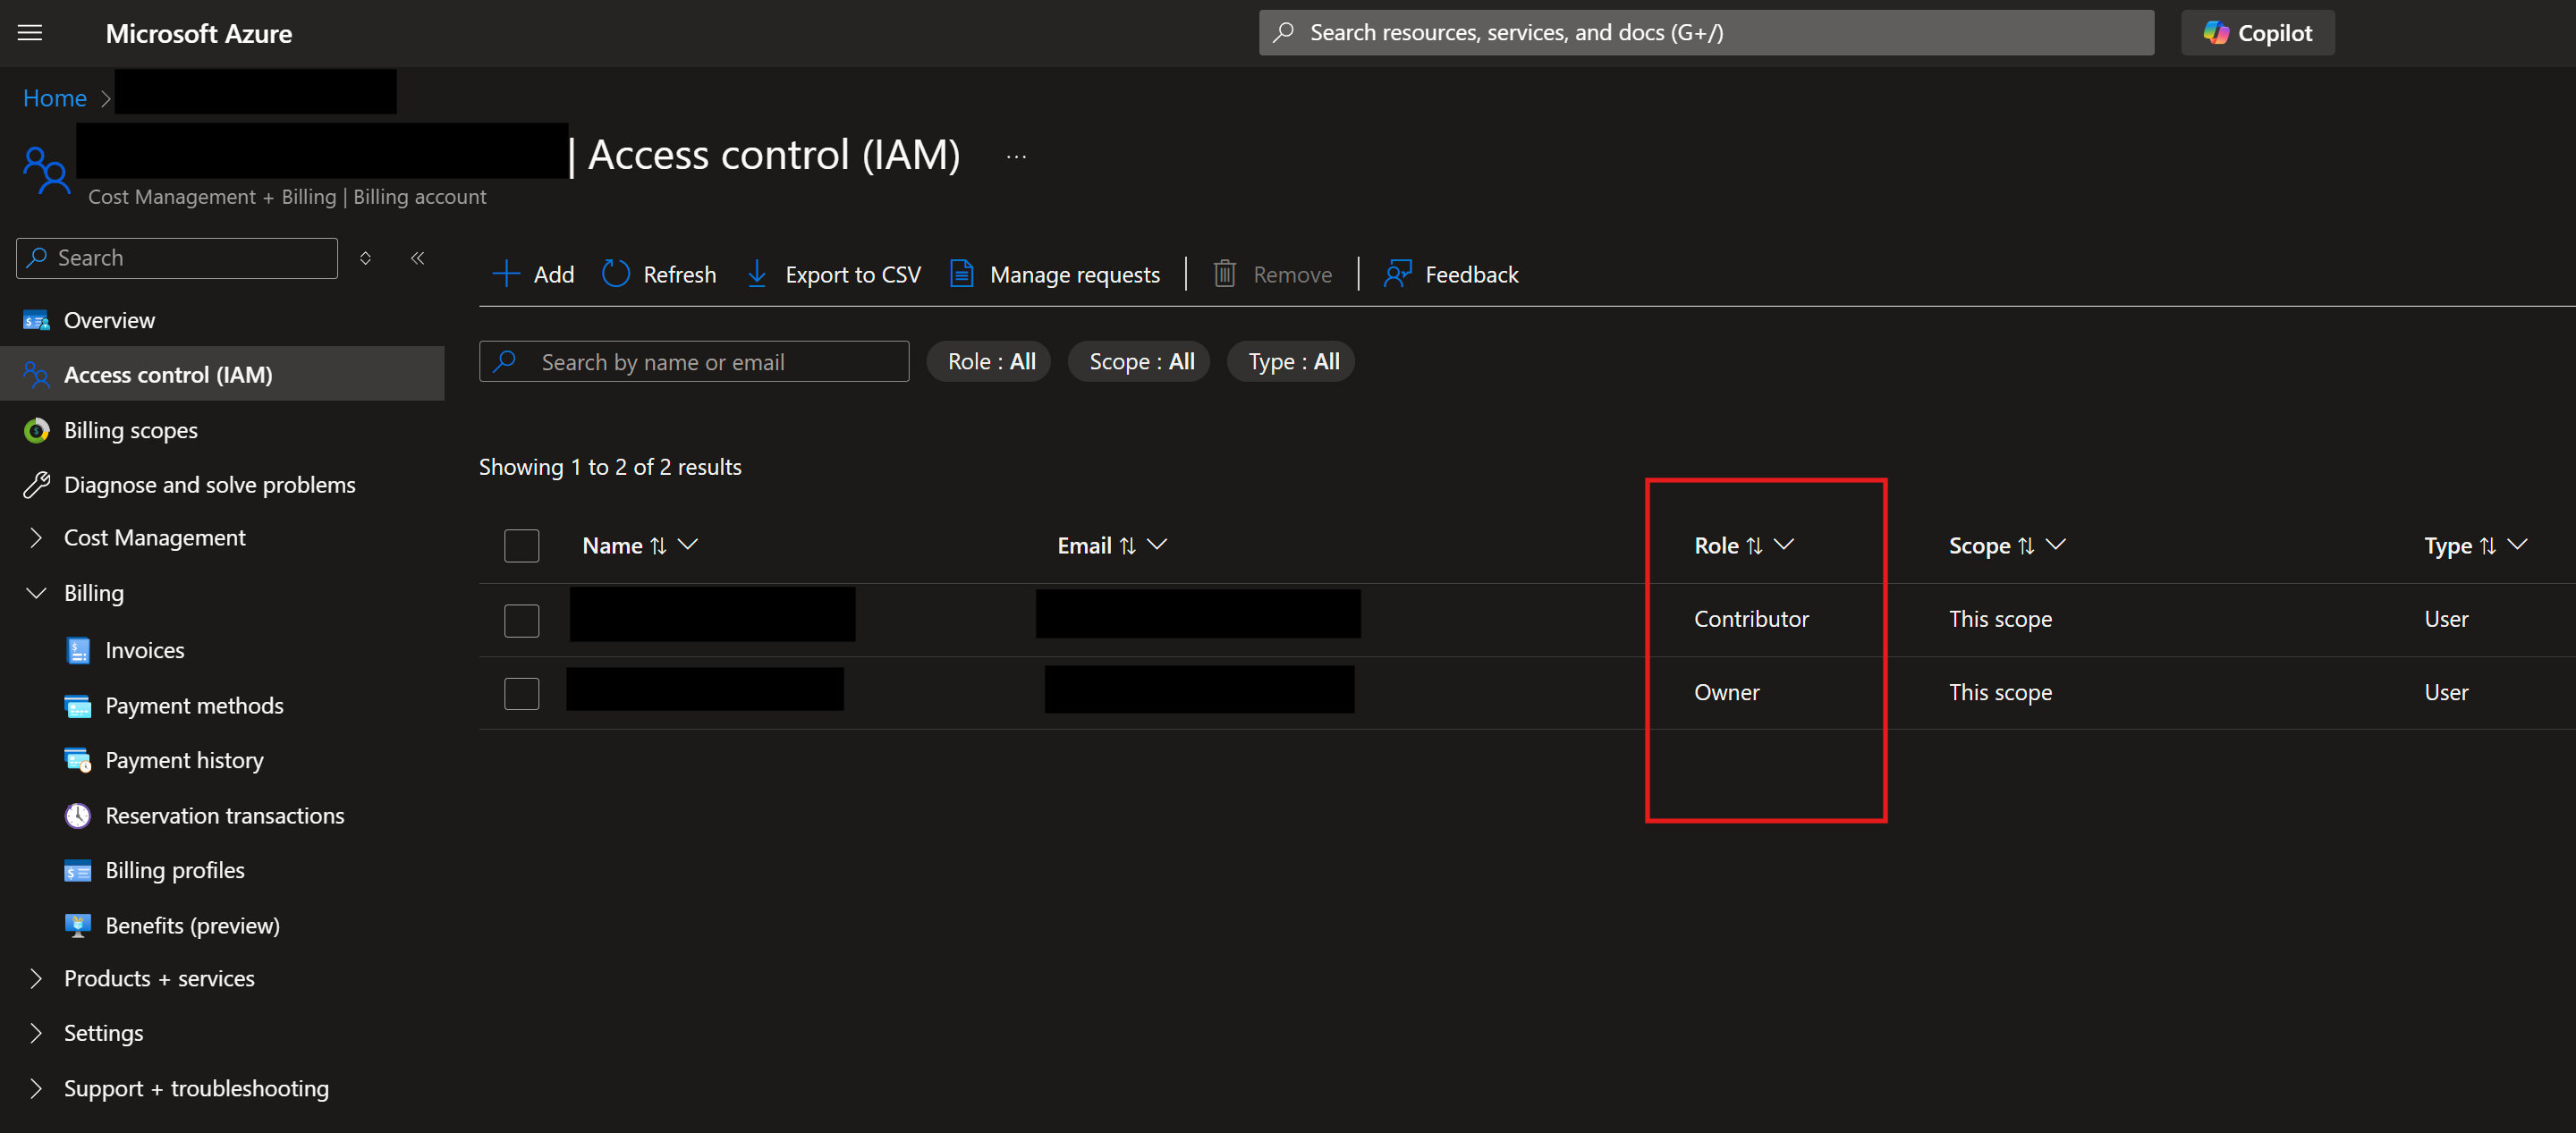Viewport: 2576px width, 1133px height.
Task: Check the Owner row checkbox
Action: point(522,693)
